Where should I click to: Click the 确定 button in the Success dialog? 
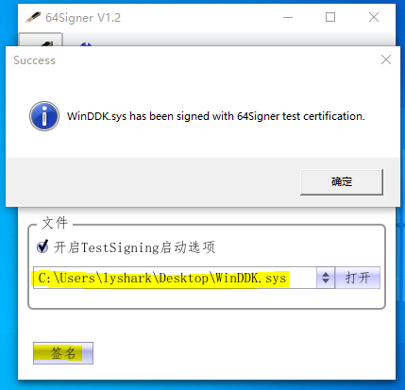click(x=342, y=182)
